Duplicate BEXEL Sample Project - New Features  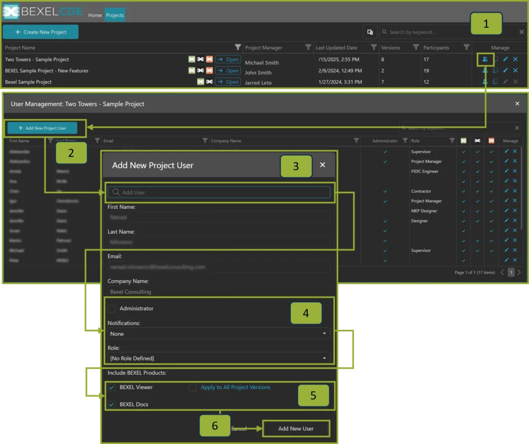coord(495,71)
